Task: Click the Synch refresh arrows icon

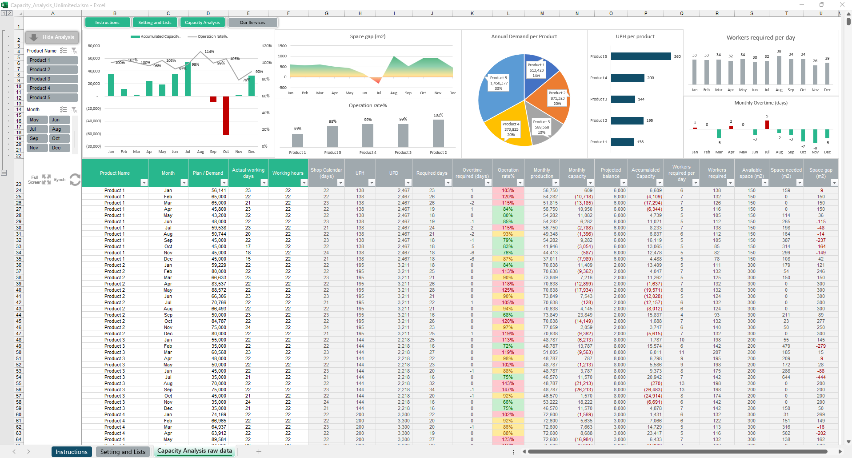Action: (x=75, y=180)
